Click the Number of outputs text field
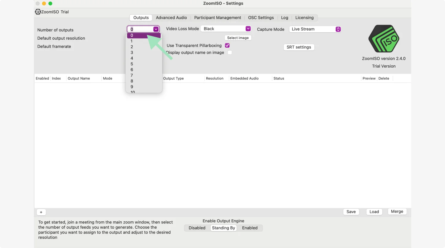Screen dimensions: 445x248 click(141, 29)
